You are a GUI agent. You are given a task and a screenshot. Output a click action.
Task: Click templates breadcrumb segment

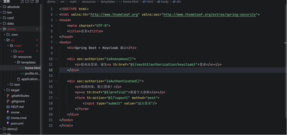(108, 2)
